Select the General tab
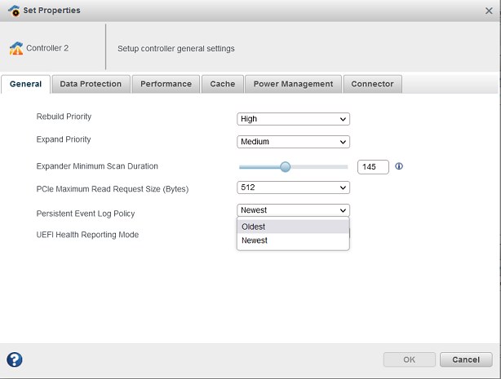Image resolution: width=501 pixels, height=379 pixels. [x=26, y=84]
